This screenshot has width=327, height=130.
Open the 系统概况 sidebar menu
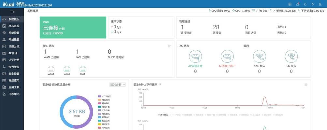click(12, 19)
